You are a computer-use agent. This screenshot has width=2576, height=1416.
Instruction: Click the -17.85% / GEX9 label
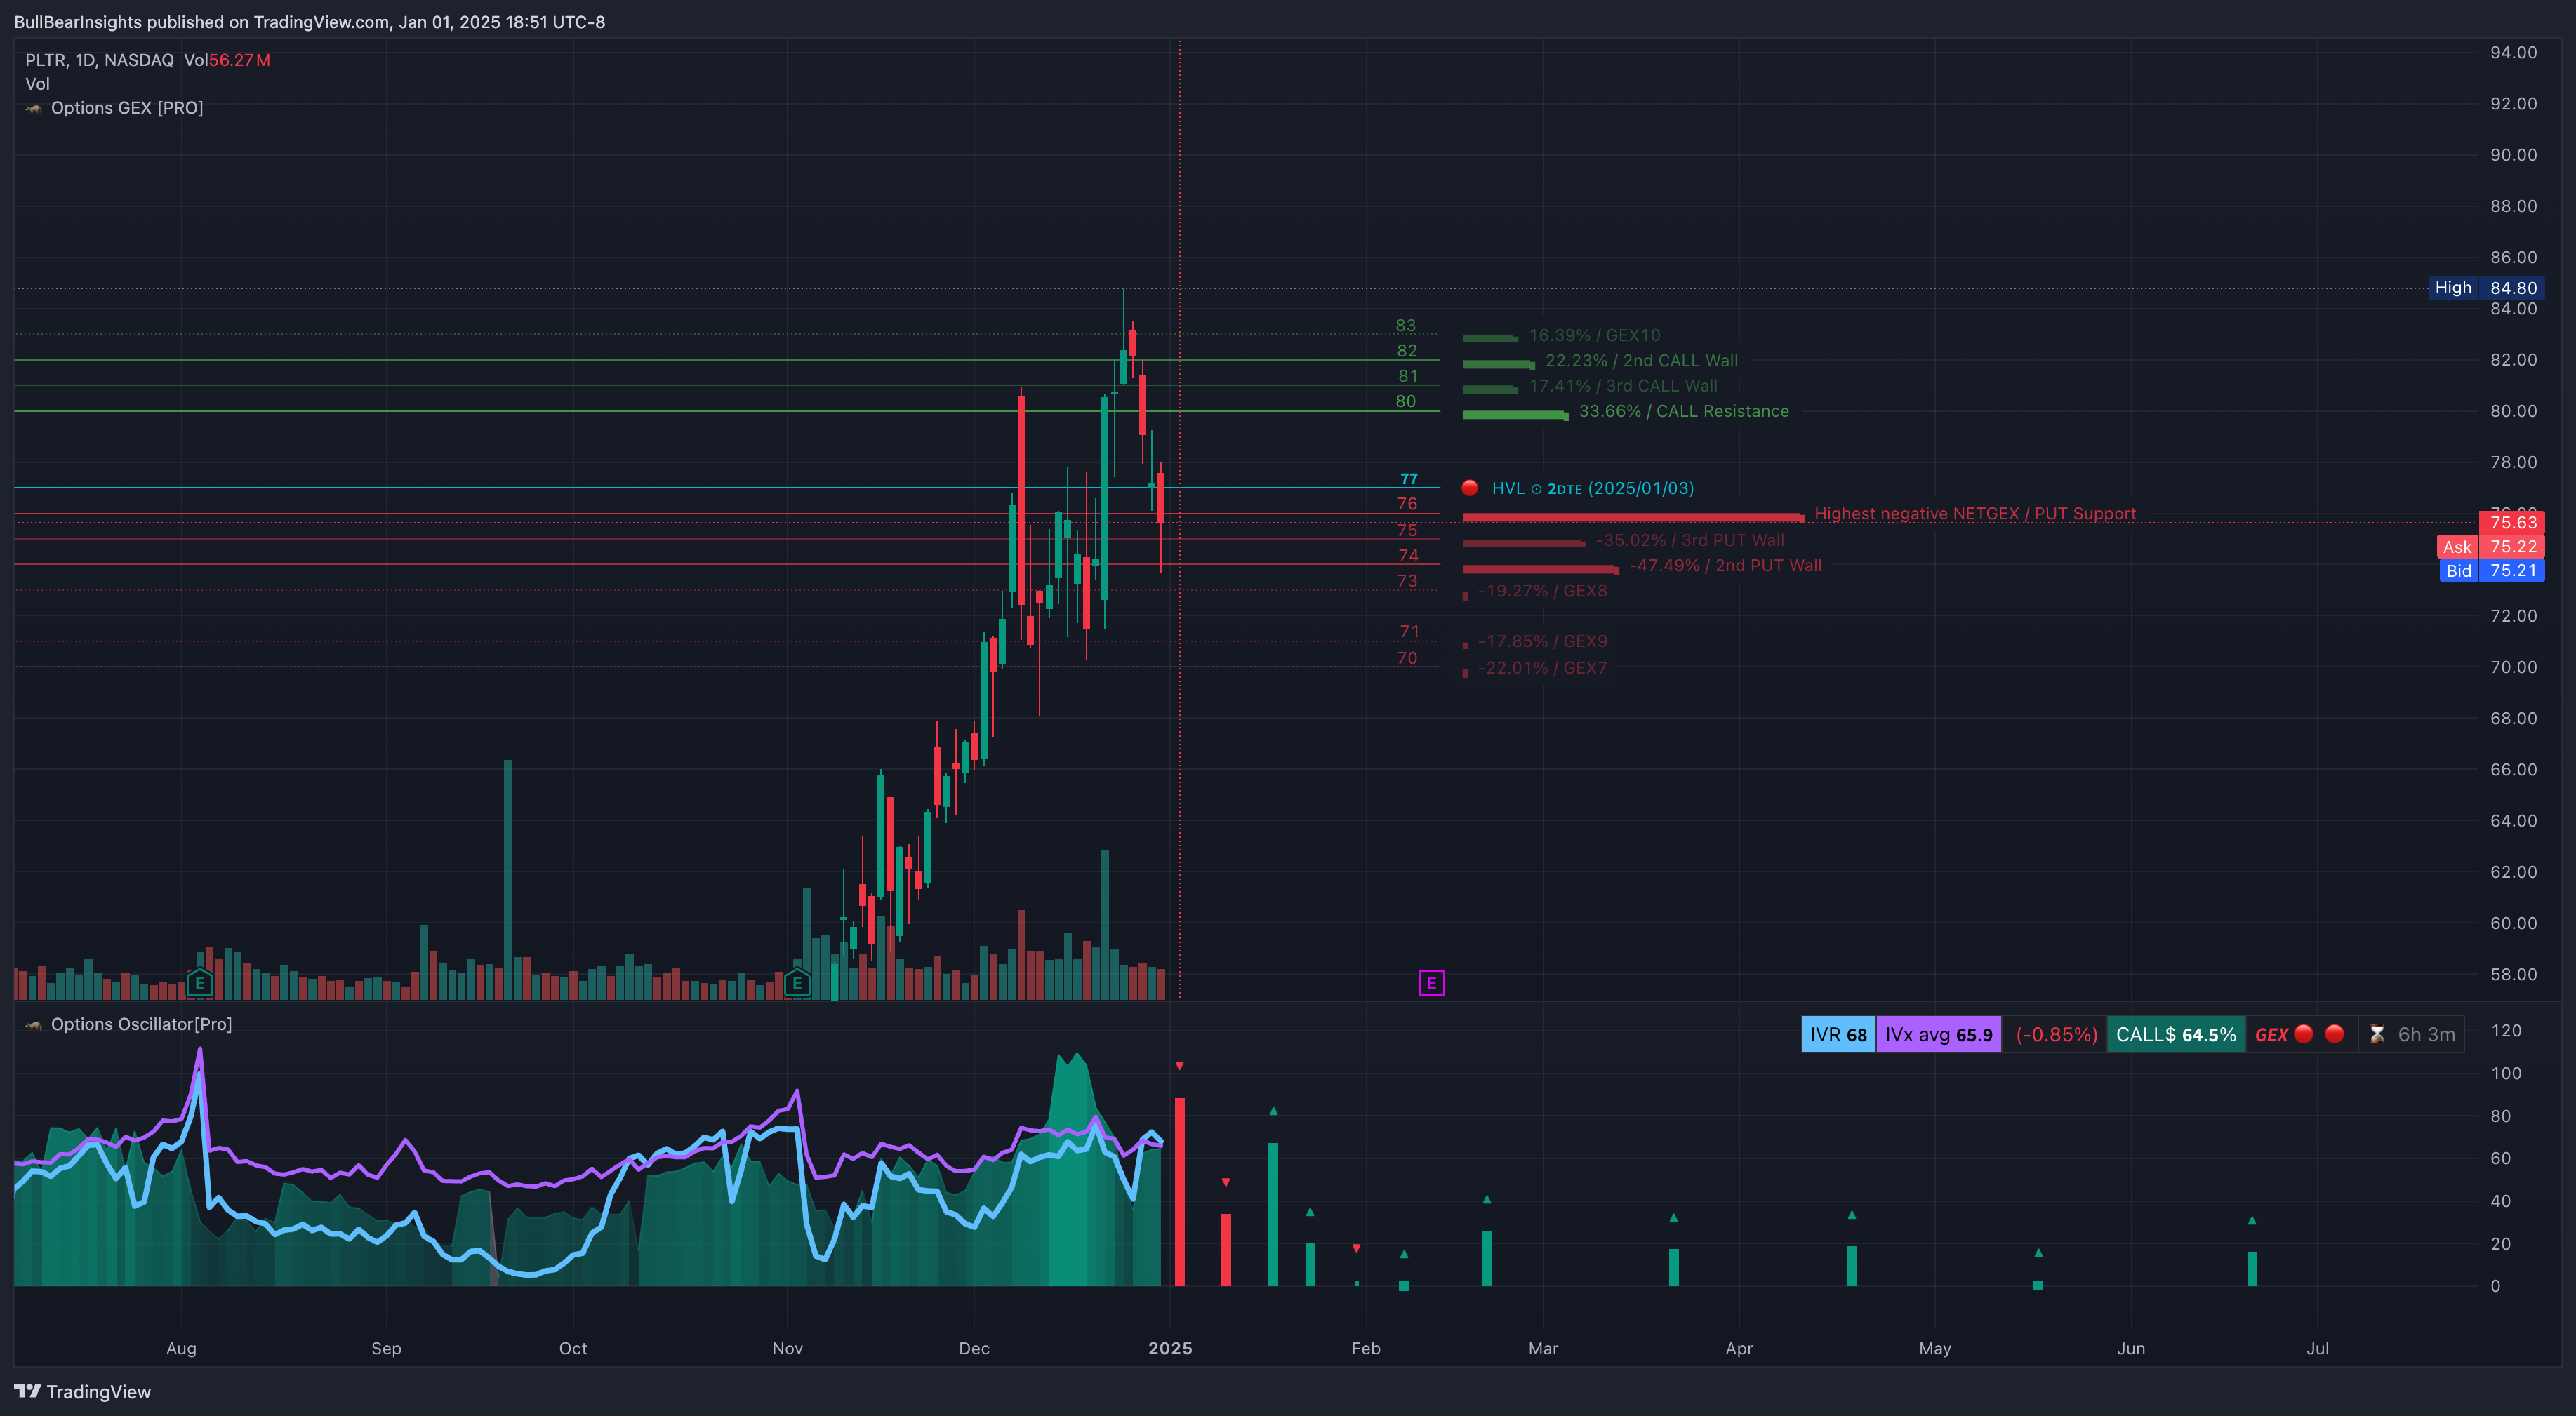click(1542, 641)
